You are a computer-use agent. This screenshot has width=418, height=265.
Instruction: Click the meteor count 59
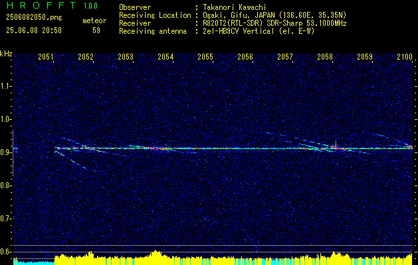pyautogui.click(x=96, y=30)
